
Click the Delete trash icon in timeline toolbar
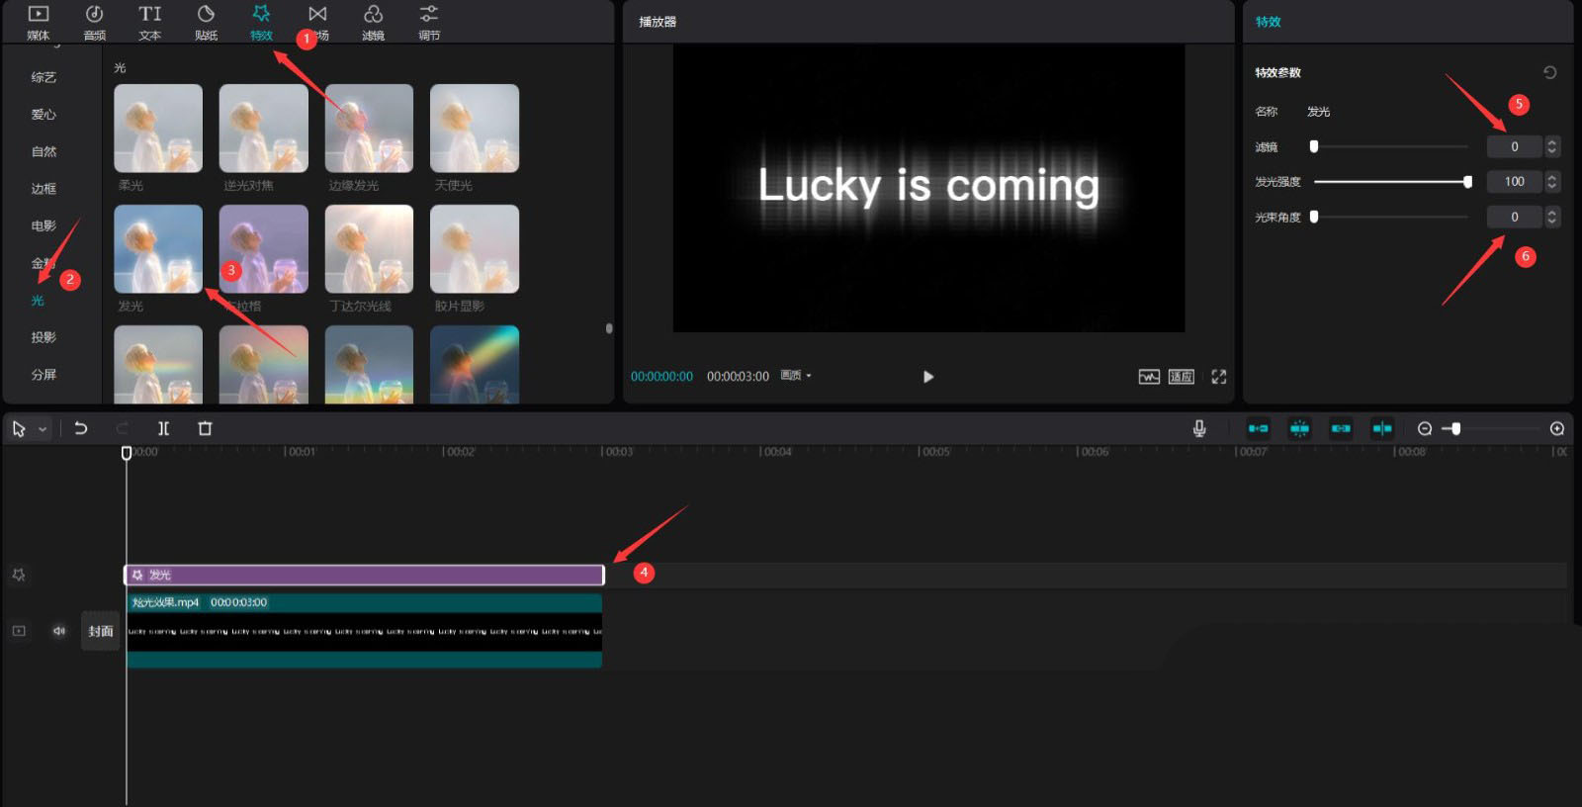tap(205, 428)
